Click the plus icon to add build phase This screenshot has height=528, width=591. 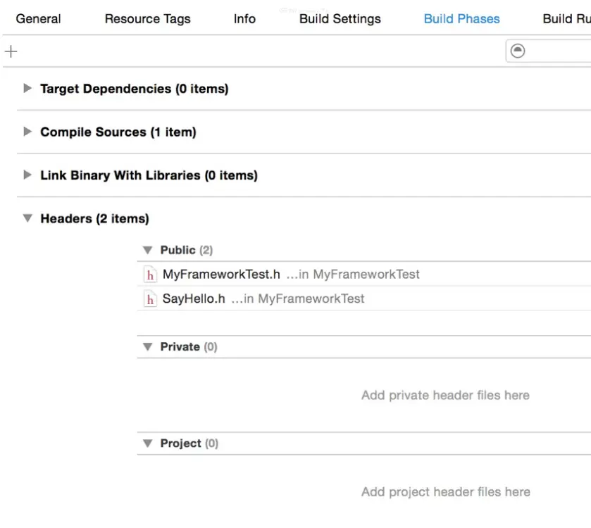tap(11, 51)
